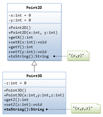Click the "(x,y,z)" note box
The width and height of the screenshot is (103, 117).
click(x=86, y=108)
